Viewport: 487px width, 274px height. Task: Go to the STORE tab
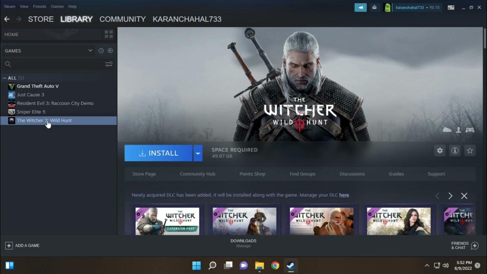(x=41, y=19)
